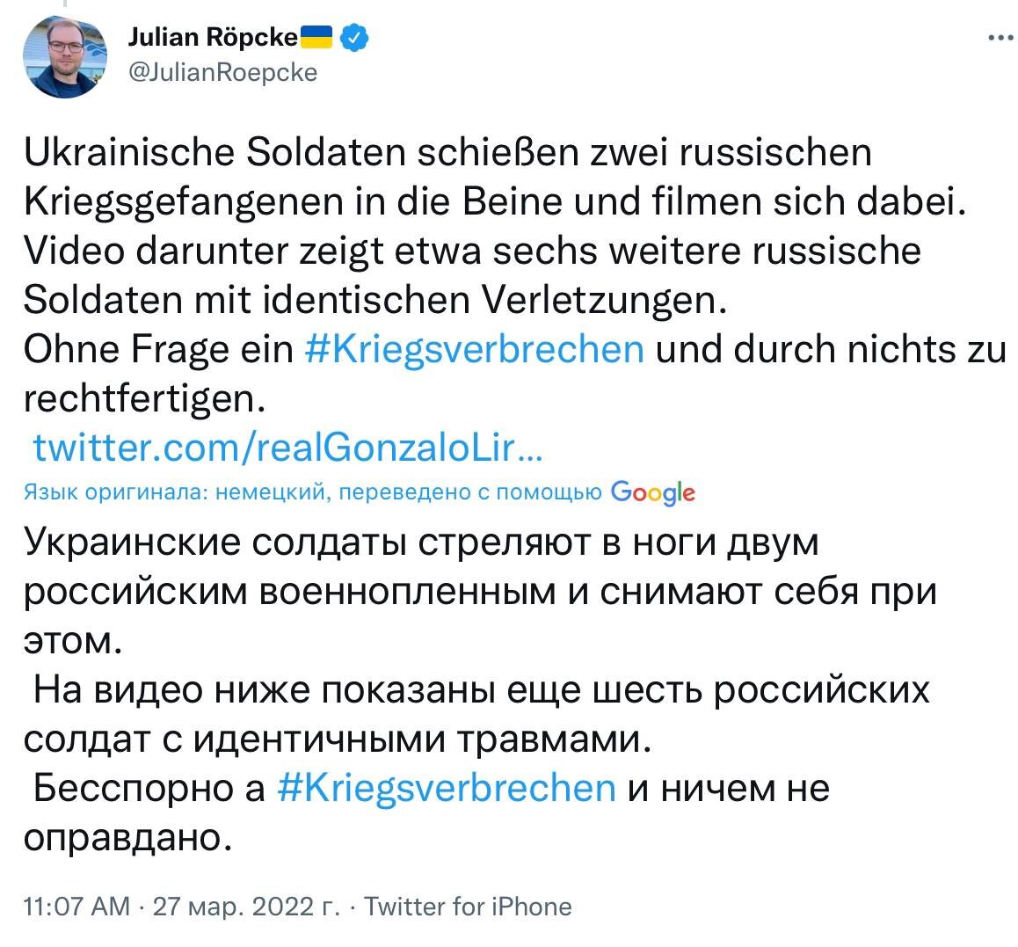Click the blue verified badge
The width and height of the screenshot is (1018, 947).
(x=354, y=37)
